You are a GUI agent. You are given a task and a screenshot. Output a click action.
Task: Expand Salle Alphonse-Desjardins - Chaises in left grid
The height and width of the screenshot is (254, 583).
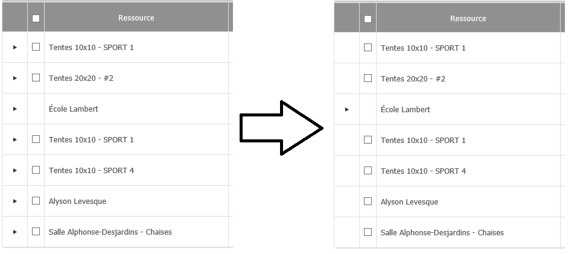tap(15, 232)
